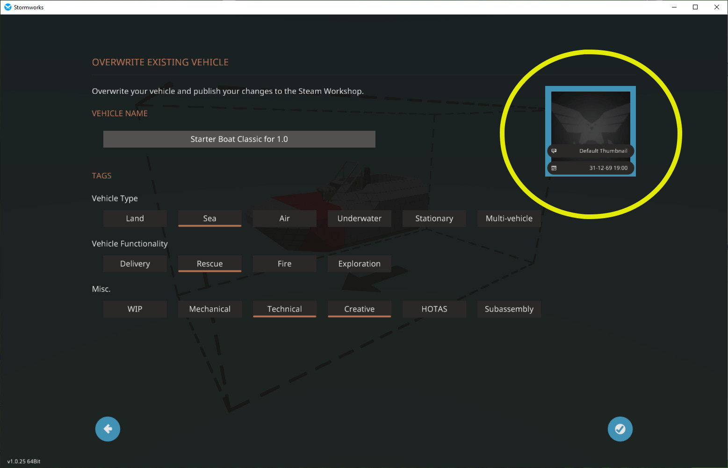The image size is (728, 468).
Task: Maximize the Stormworks window
Action: [x=695, y=7]
